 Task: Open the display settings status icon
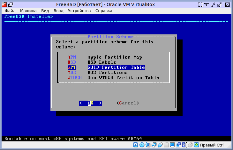(x=172, y=145)
